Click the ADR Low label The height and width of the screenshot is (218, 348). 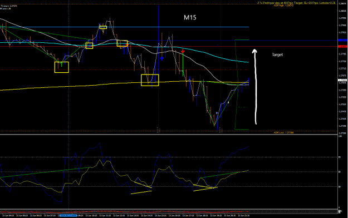(283, 132)
